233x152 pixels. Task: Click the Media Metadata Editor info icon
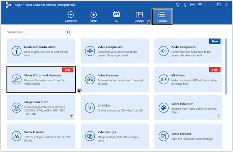tap(16, 51)
